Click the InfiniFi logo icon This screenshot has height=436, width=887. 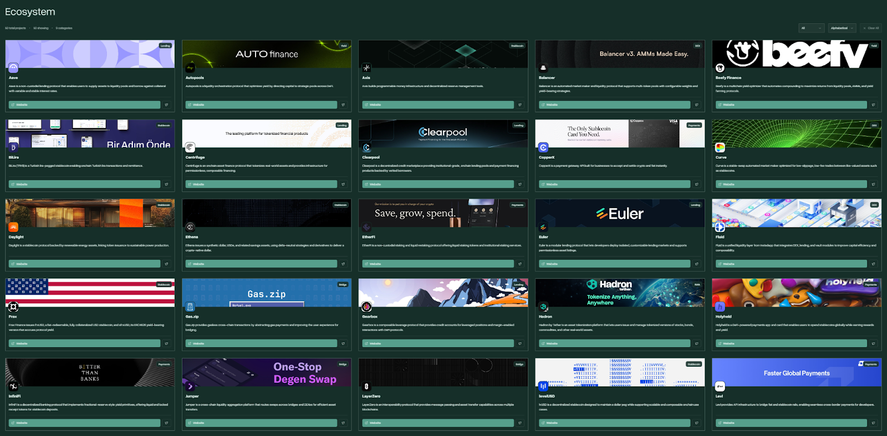[13, 386]
